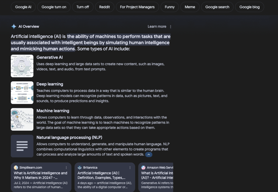Screen dimensions: 278x192
Task: Click the Turn off suggestion chip
Action: tap(83, 7)
